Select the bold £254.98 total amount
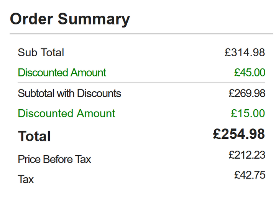This screenshot has width=276, height=198. pyautogui.click(x=239, y=134)
